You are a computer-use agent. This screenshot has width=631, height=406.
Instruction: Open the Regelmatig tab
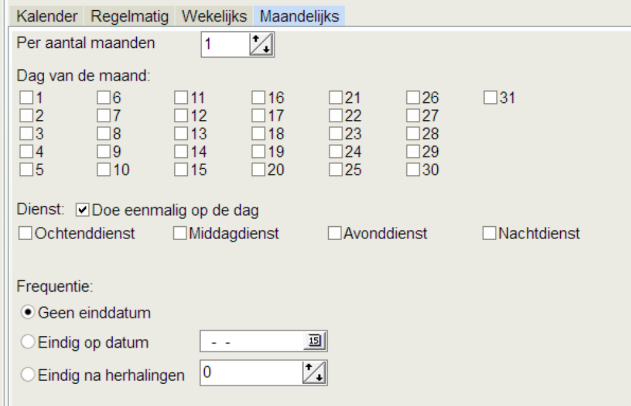130,16
